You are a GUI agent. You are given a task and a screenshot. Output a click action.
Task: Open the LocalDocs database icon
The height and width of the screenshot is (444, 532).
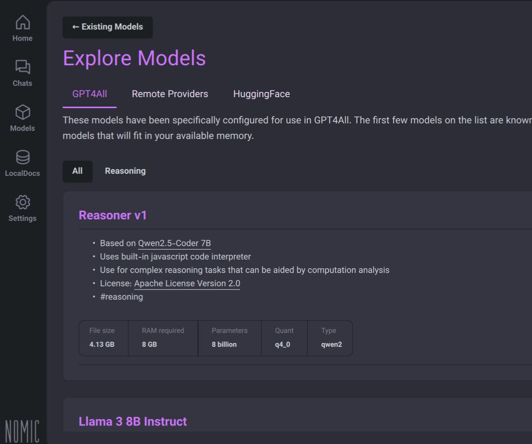point(22,157)
